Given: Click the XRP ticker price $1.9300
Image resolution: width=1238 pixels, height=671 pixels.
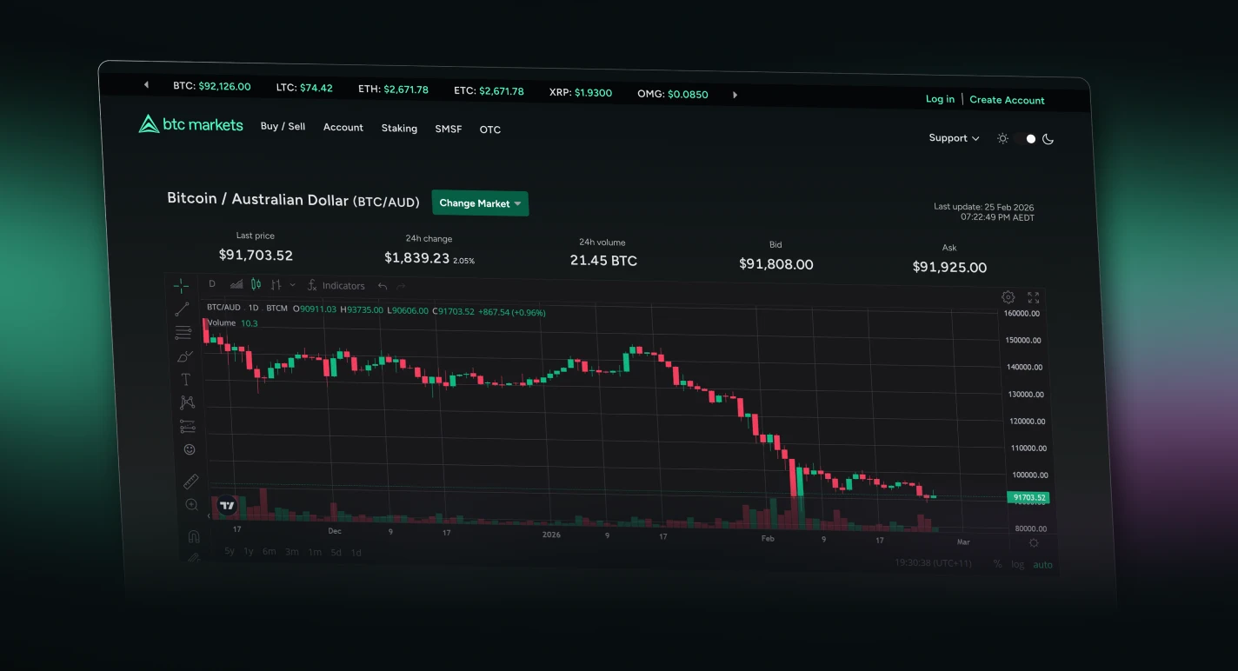Looking at the screenshot, I should pos(593,92).
